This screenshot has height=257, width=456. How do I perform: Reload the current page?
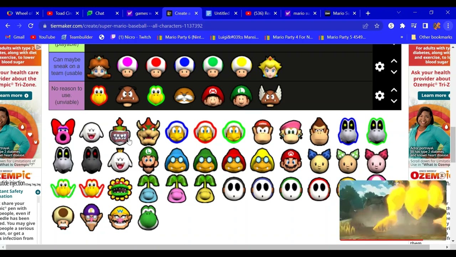pos(31,26)
